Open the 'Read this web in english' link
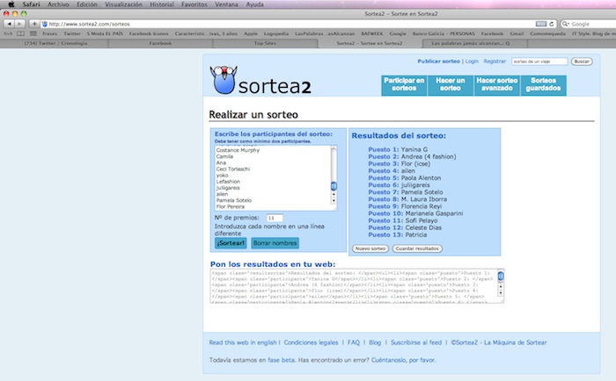The height and width of the screenshot is (381, 616). point(243,342)
